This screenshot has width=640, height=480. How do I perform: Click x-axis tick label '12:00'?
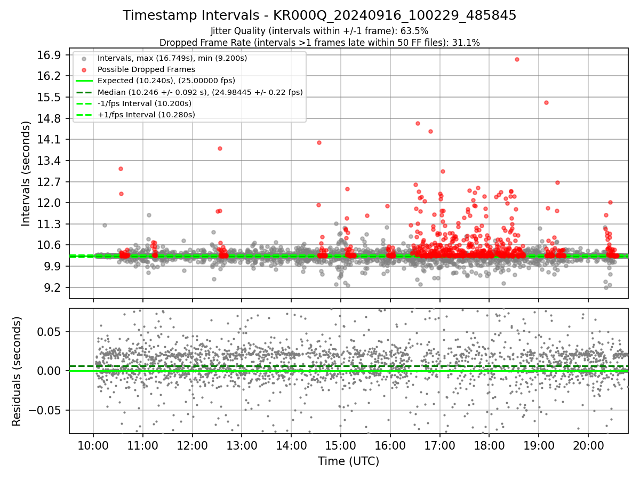click(x=193, y=445)
